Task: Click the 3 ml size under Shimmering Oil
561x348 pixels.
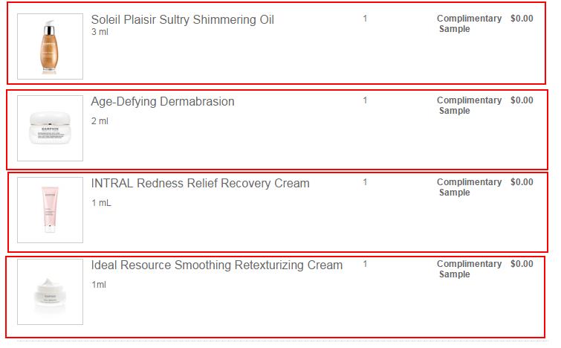Action: point(100,32)
